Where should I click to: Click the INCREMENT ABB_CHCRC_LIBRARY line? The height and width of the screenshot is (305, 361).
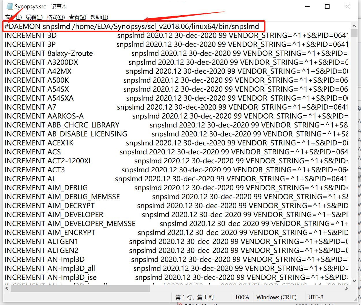(176, 125)
